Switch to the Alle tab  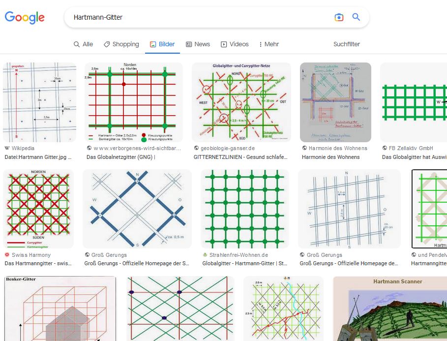[83, 44]
